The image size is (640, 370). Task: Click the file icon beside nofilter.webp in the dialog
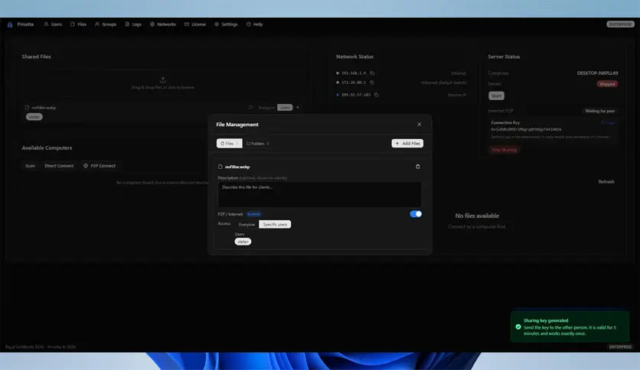click(220, 167)
